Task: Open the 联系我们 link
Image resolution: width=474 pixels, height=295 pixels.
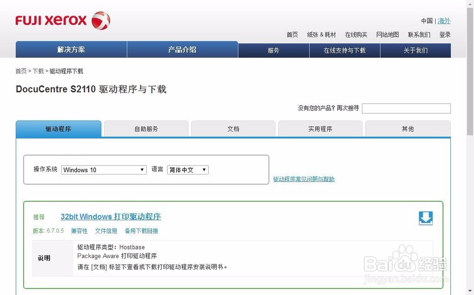Action: [419, 35]
